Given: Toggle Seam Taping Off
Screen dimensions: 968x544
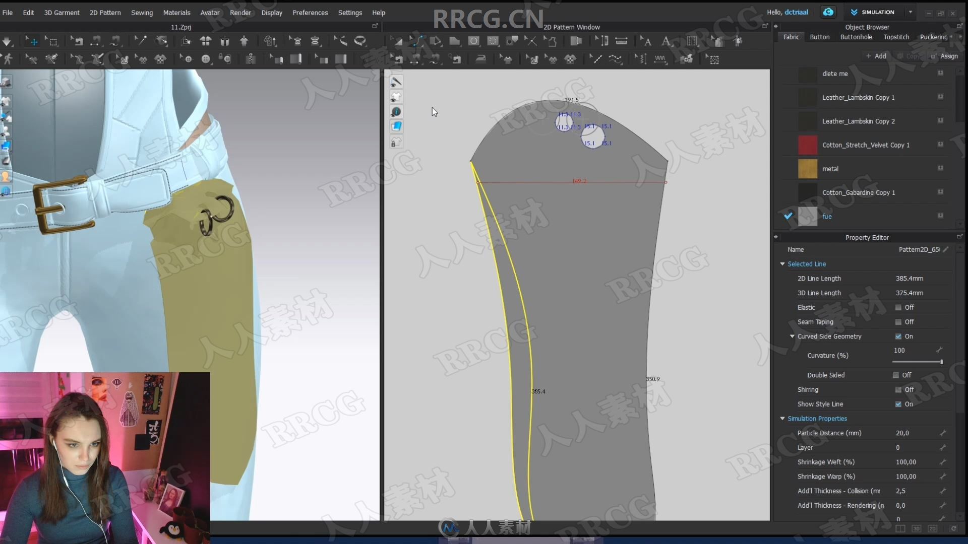Looking at the screenshot, I should pyautogui.click(x=897, y=321).
